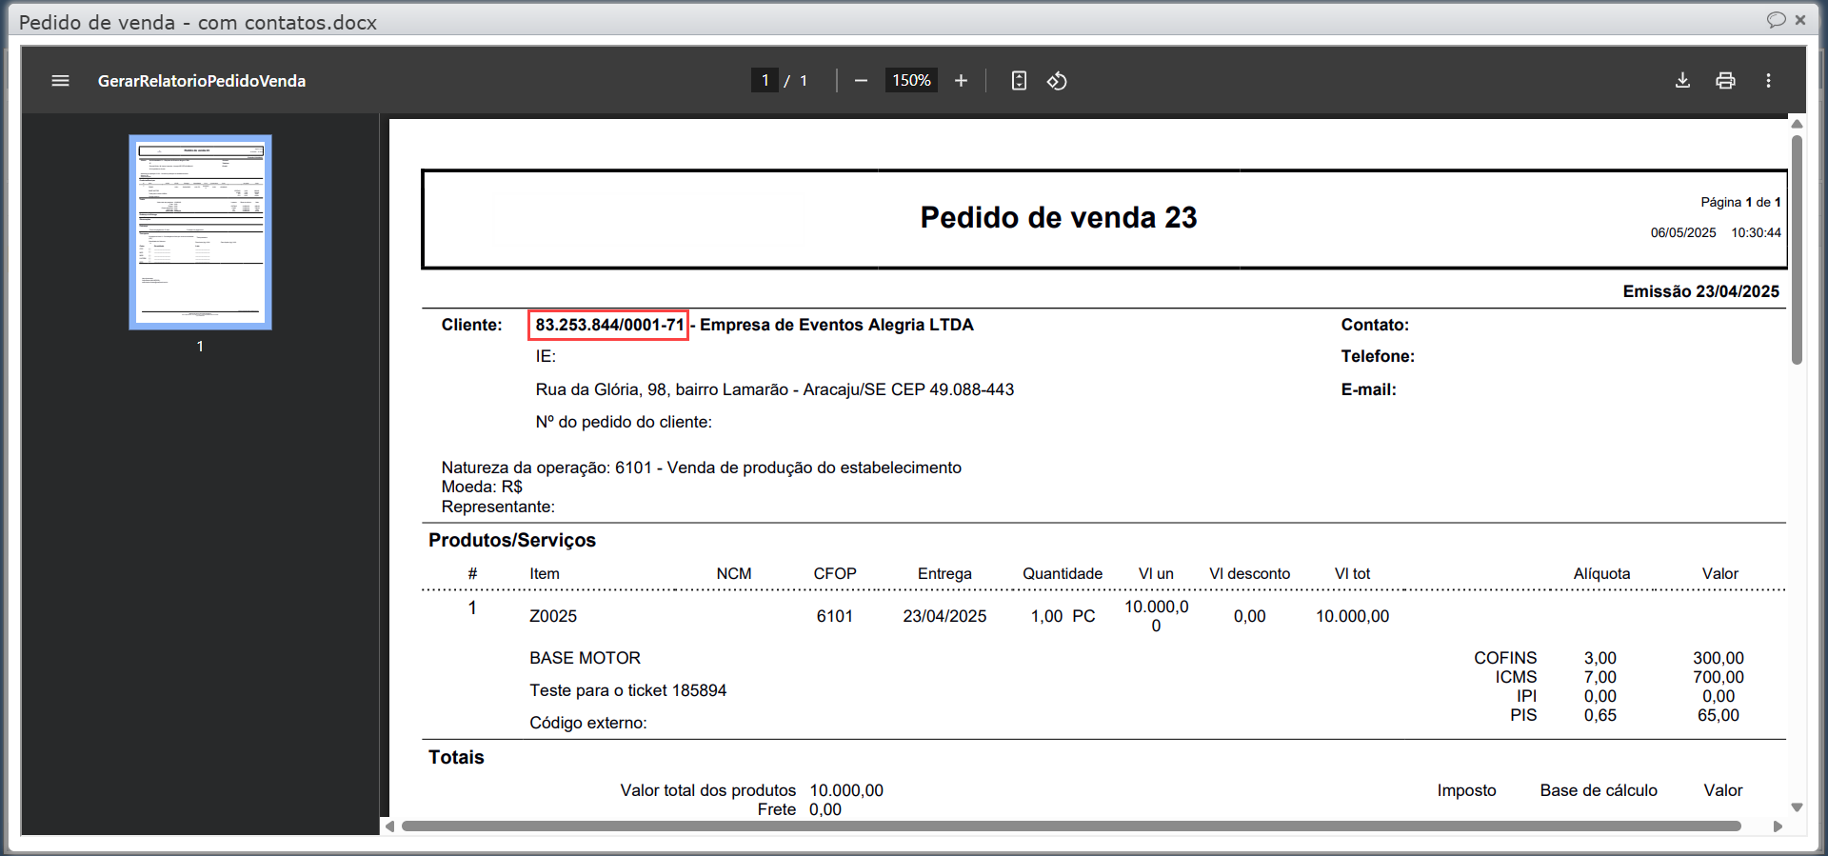
Task: Click the 'E-mail:' label
Action: click(x=1368, y=389)
